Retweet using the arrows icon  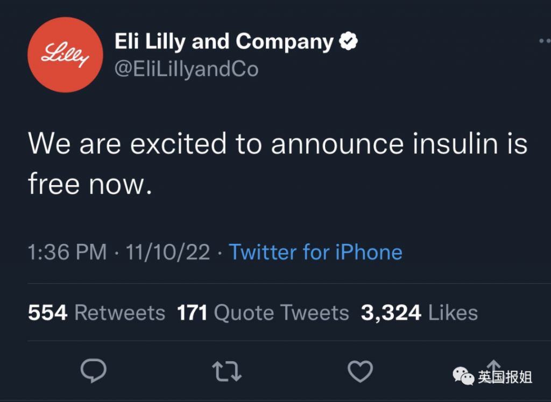(227, 371)
